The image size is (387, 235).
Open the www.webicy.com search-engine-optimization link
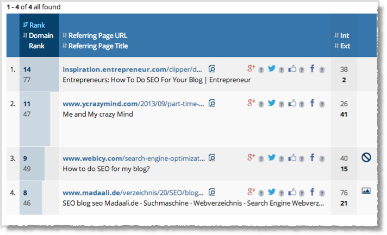pos(134,158)
